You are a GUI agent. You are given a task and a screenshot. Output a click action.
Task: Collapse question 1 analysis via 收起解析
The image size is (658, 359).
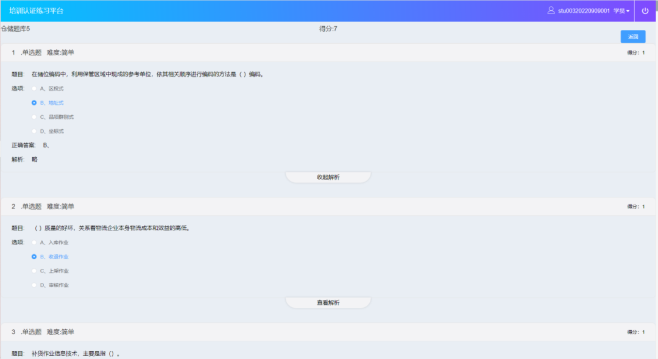tap(328, 176)
